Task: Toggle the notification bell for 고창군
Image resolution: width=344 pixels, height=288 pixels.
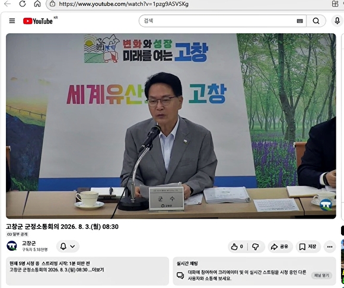Action: pos(63,247)
